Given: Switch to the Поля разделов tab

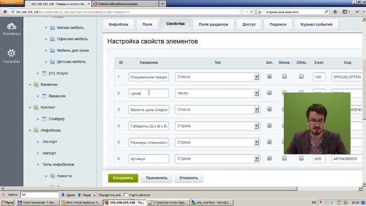Looking at the screenshot, I should 213,25.
